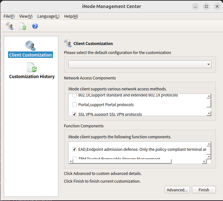Expand the default configuration dropdown
This screenshot has width=223, height=201.
140,64
